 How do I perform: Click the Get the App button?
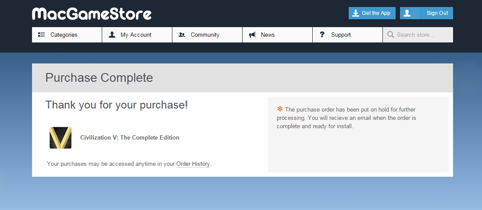372,13
